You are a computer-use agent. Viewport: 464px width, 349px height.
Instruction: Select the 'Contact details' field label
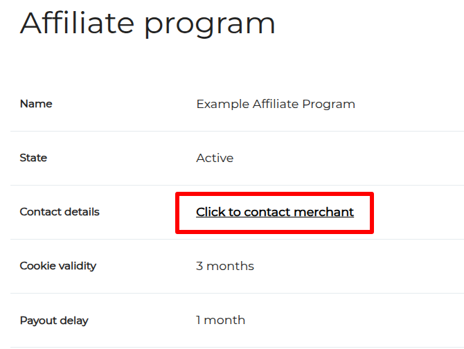click(60, 212)
